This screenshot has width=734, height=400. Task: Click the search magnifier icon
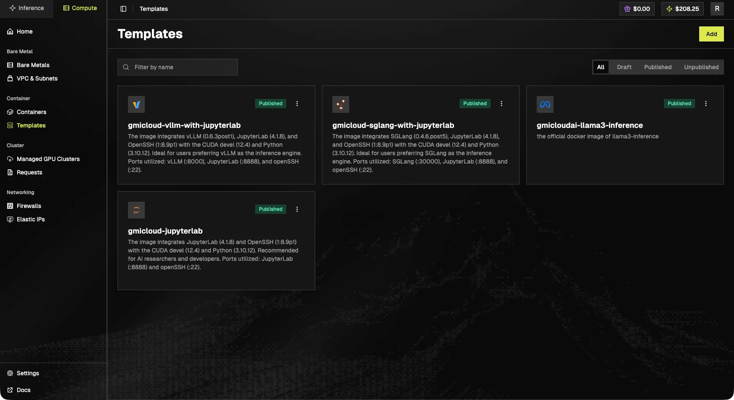coord(126,67)
